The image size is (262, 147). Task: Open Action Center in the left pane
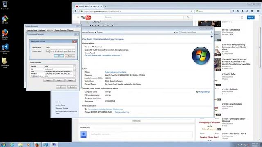click(x=61, y=105)
